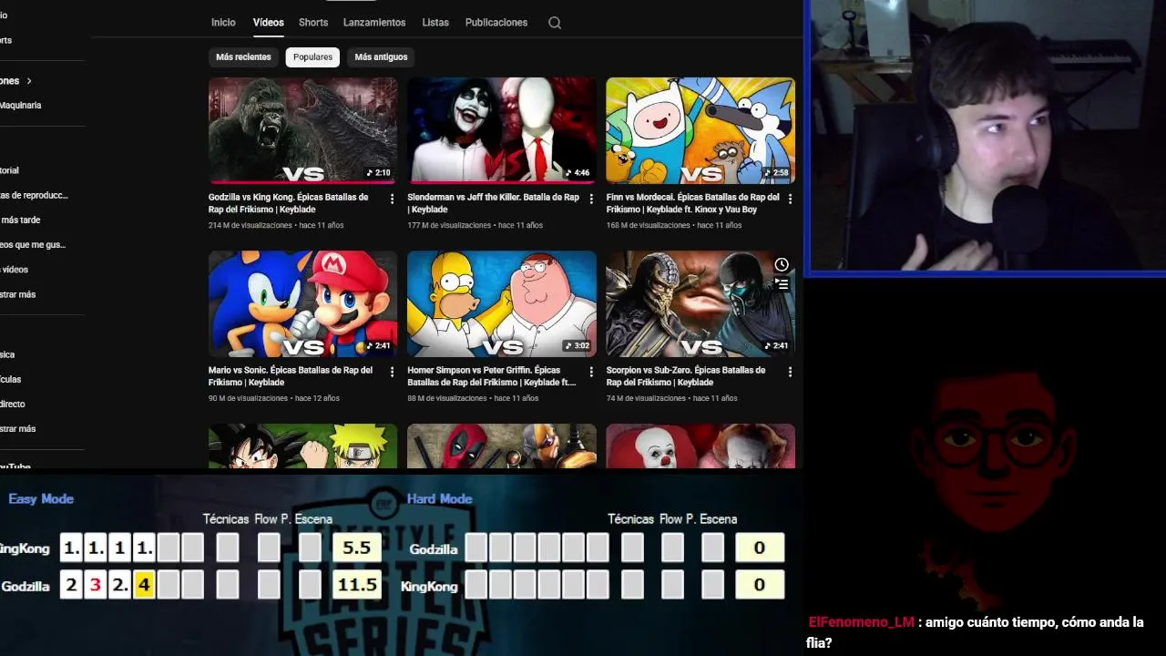
Task: Open the Deadpool video thumbnail
Action: [502, 446]
